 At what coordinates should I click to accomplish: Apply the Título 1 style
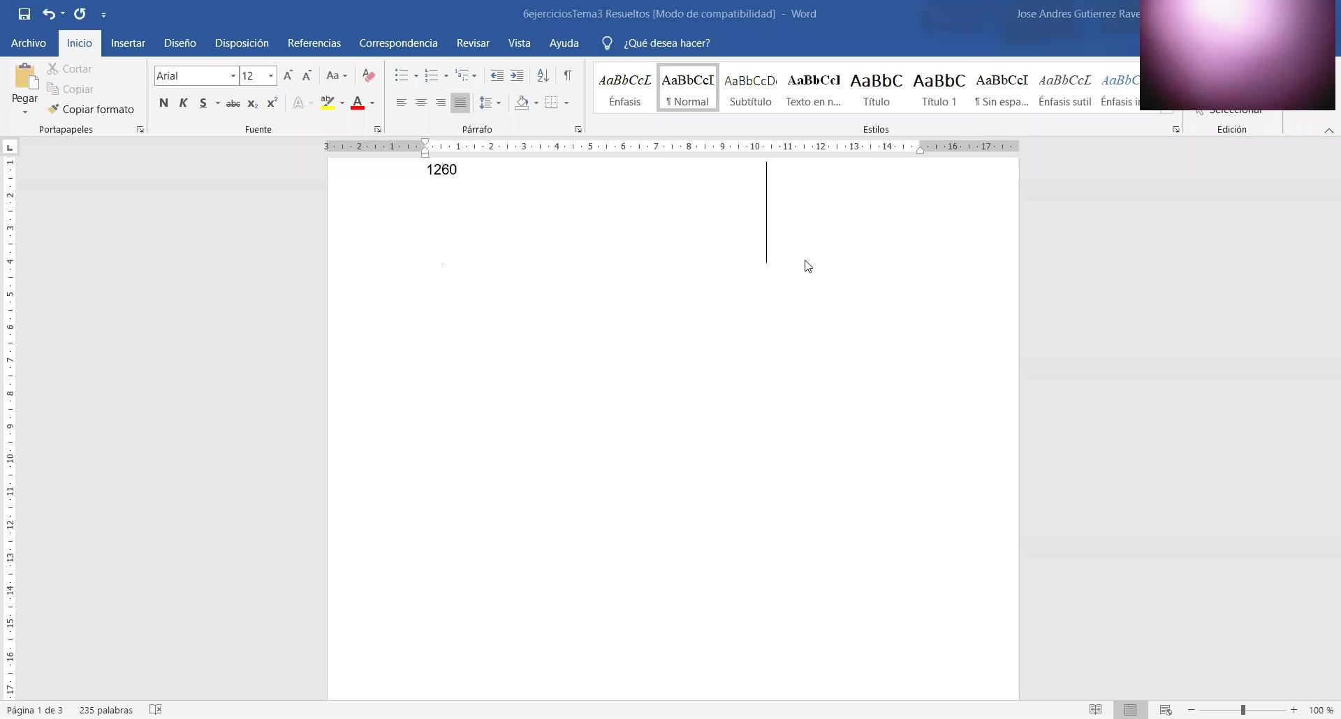pos(939,88)
